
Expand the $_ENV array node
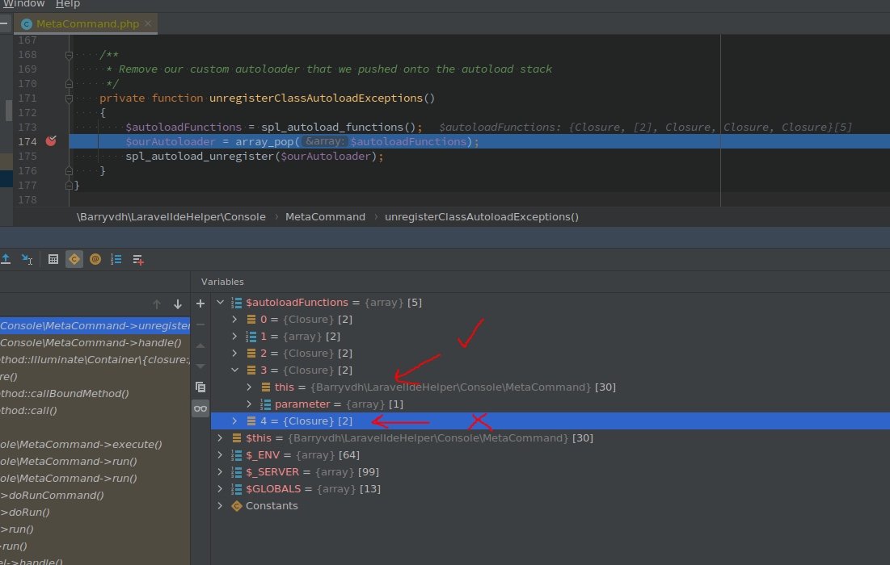(x=220, y=455)
